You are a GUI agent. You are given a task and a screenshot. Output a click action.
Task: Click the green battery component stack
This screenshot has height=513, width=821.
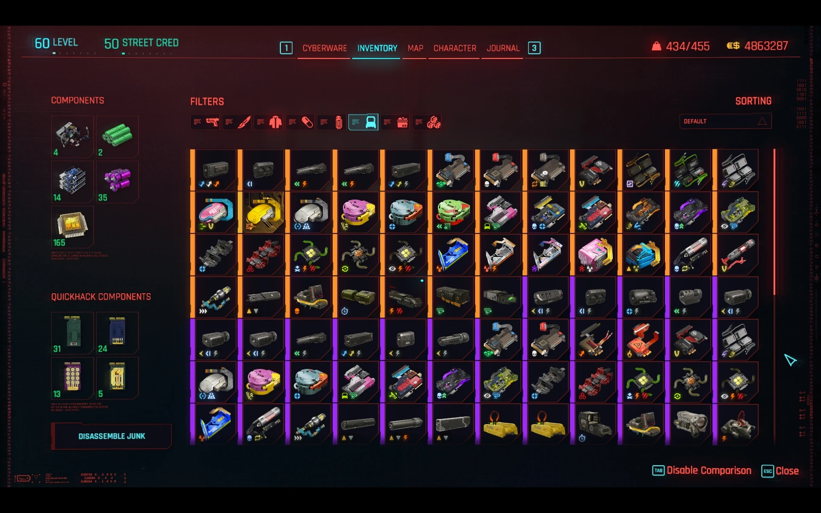(117, 136)
